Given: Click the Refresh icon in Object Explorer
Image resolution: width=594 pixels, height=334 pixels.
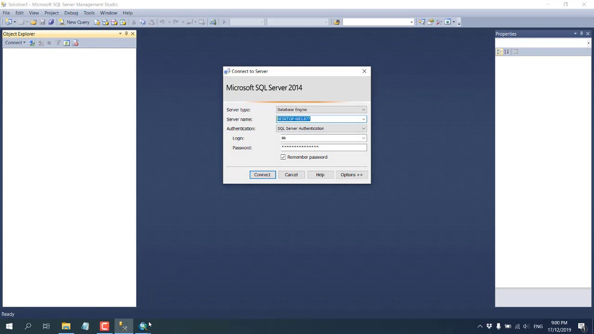Looking at the screenshot, I should pyautogui.click(x=66, y=43).
